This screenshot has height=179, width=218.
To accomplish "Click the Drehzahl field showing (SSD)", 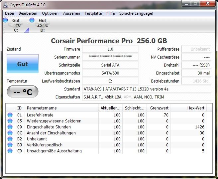I will 196,65.
